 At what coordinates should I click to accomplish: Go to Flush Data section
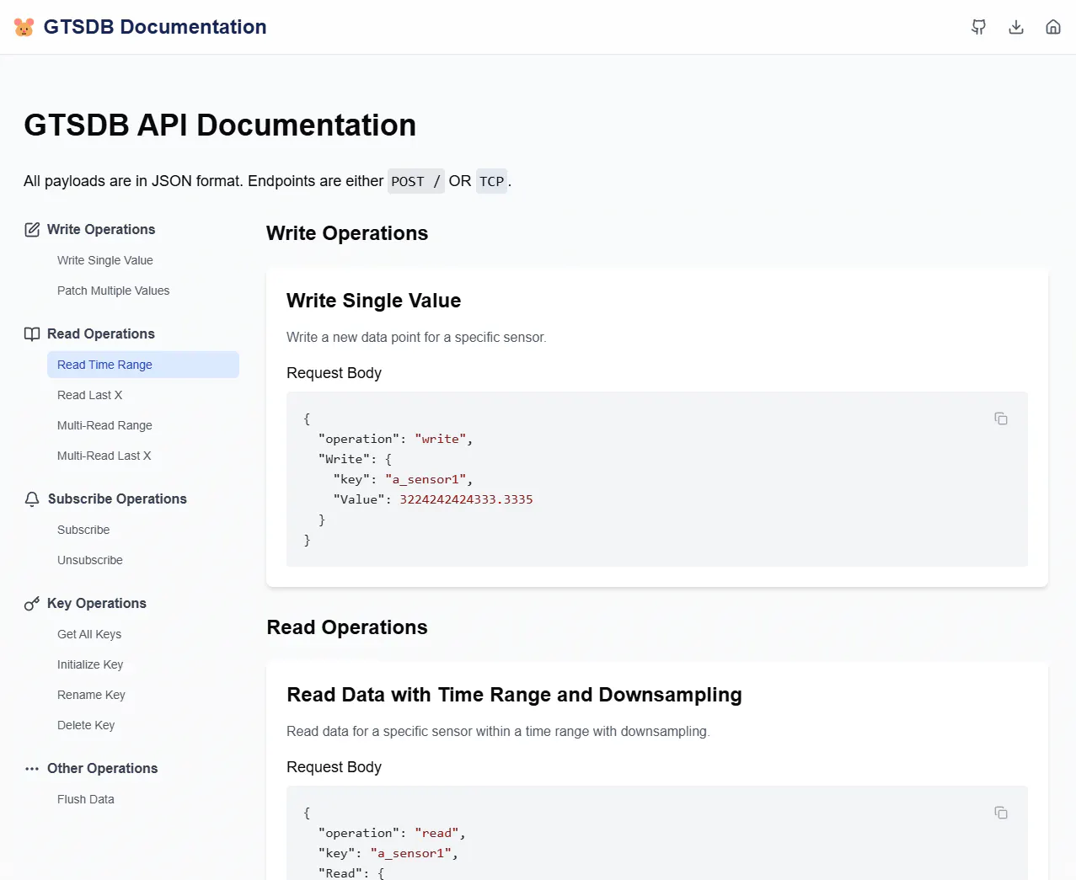[x=86, y=799]
